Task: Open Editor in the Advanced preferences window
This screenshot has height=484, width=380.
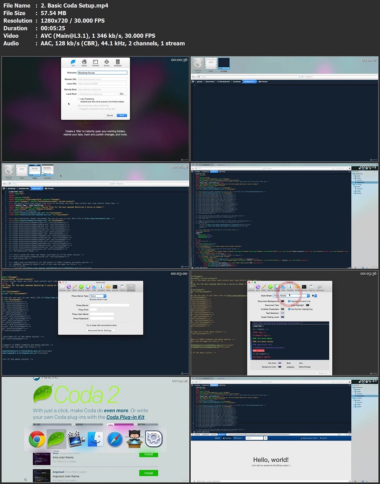Action: point(74,288)
